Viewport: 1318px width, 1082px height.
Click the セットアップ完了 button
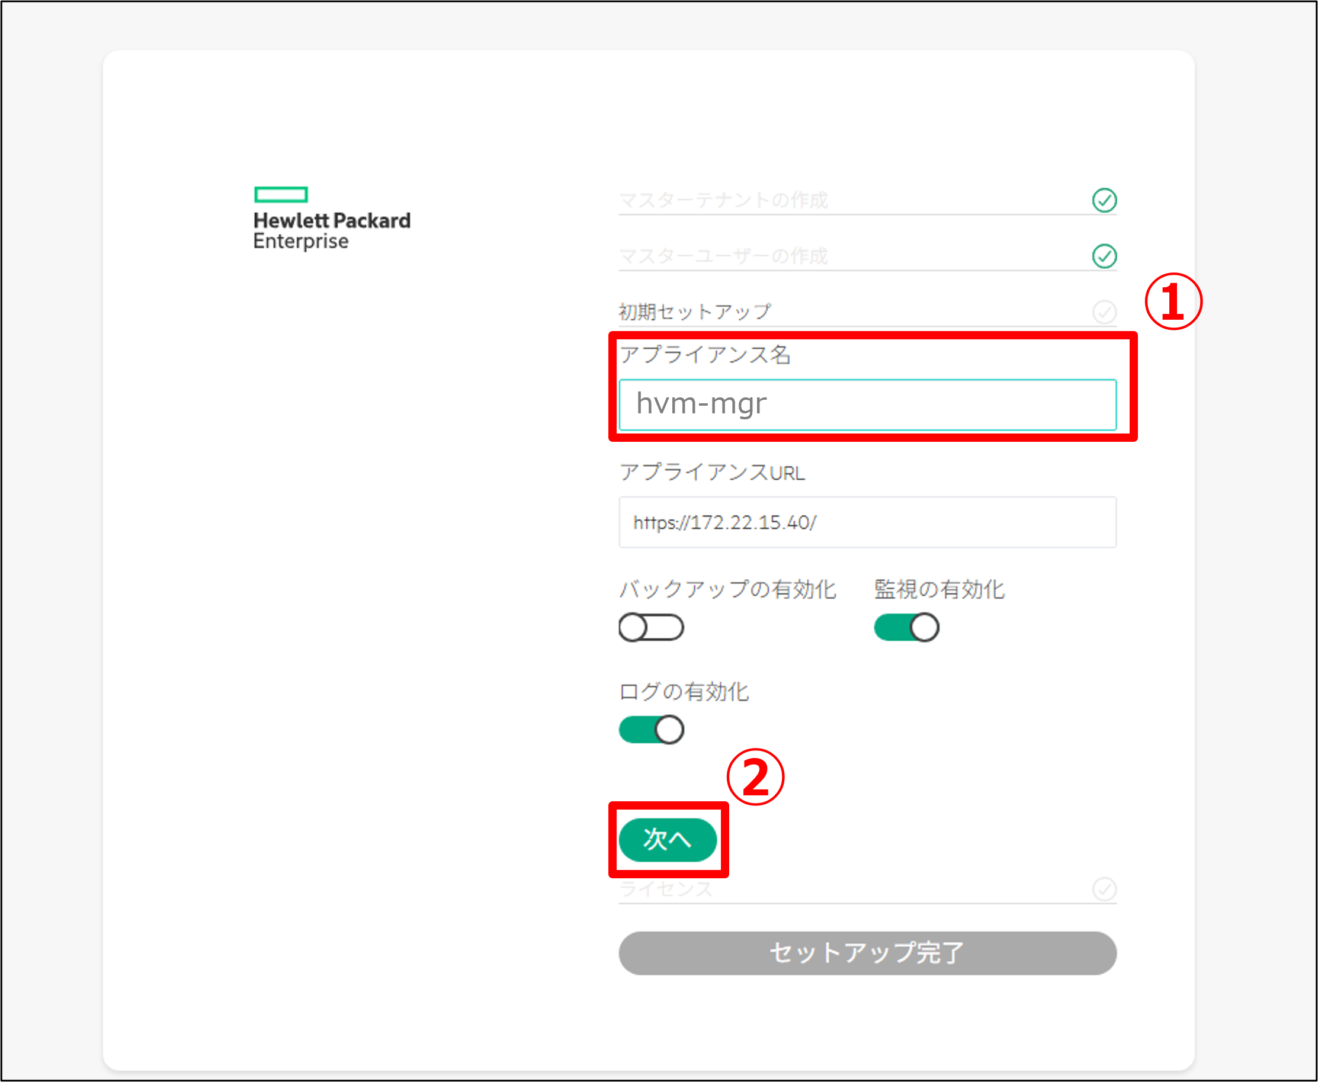(867, 952)
